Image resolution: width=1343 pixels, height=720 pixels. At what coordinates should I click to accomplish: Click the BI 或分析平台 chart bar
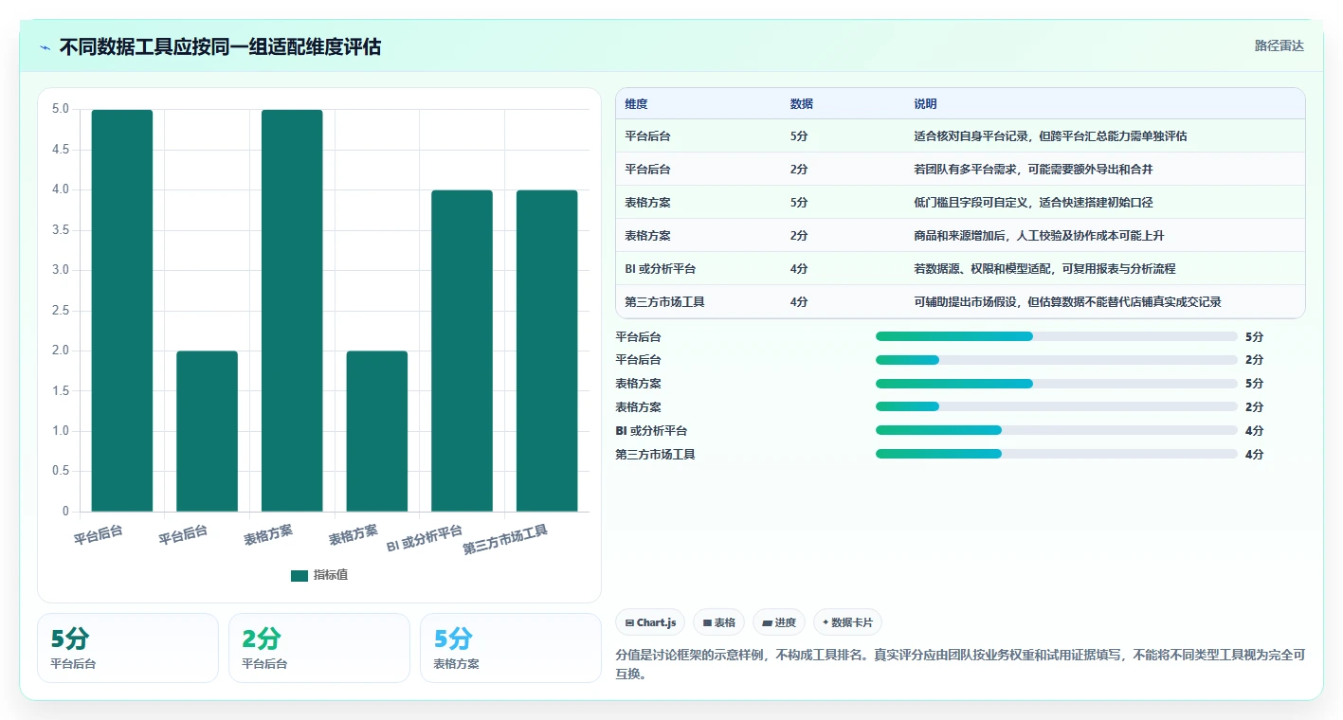[x=462, y=351]
